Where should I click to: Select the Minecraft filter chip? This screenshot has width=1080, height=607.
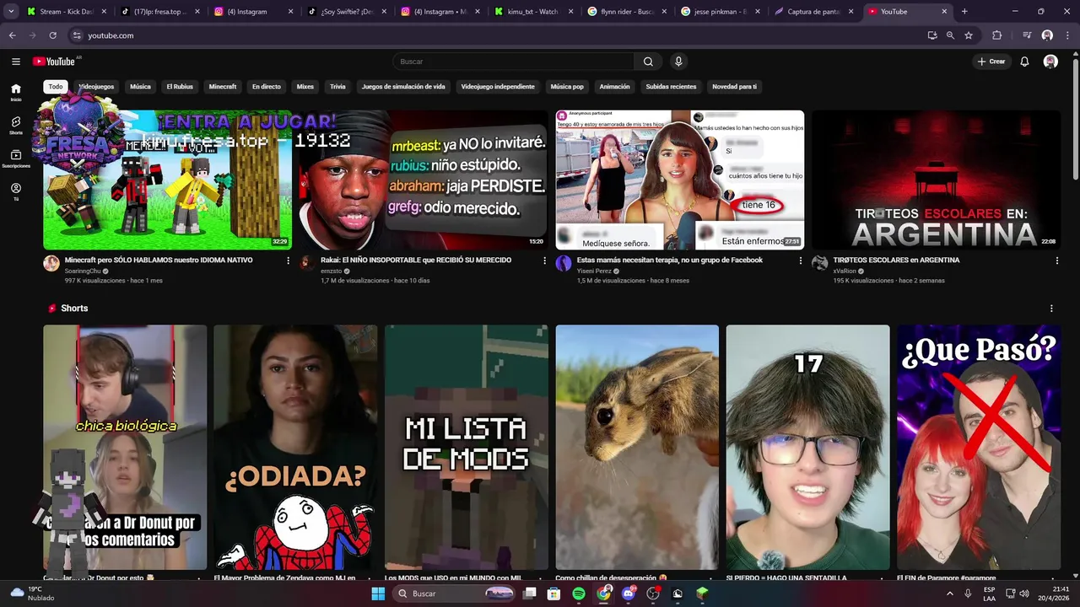coord(223,87)
